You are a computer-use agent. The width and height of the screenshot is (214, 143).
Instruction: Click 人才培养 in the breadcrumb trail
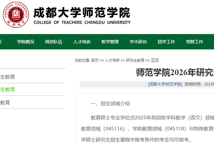coord(112,60)
